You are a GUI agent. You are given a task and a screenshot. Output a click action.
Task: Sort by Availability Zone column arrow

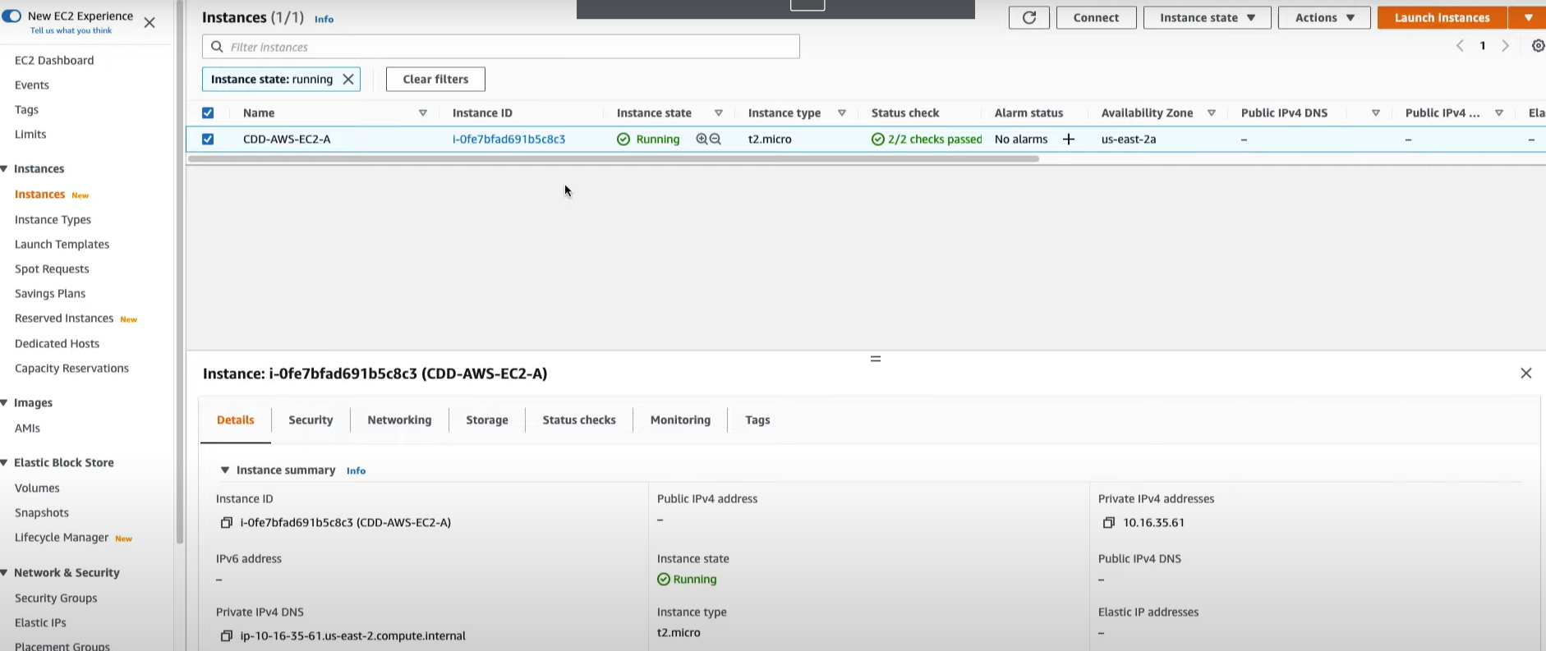(x=1212, y=112)
